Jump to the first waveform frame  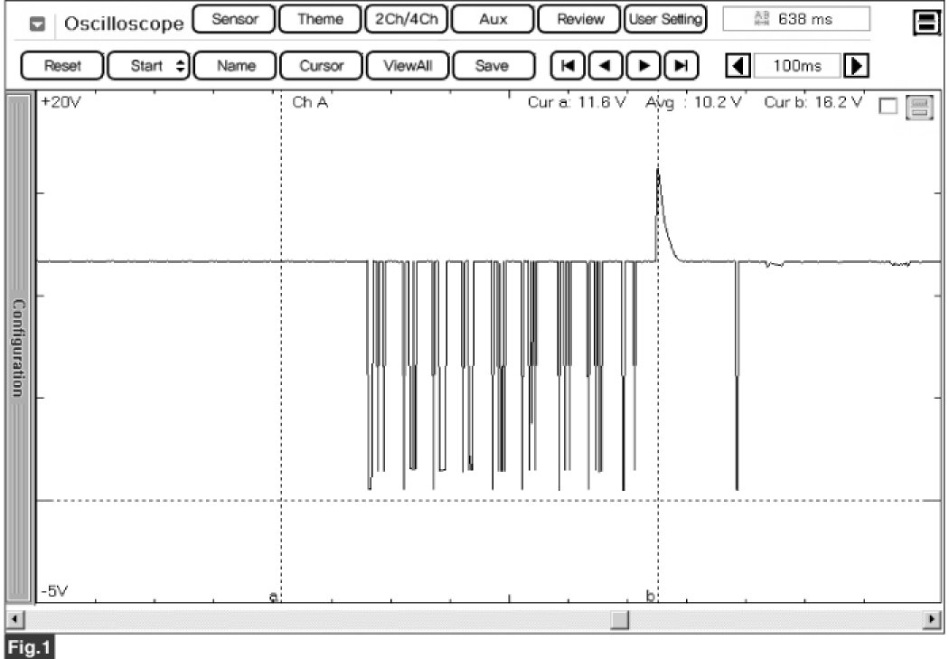pyautogui.click(x=567, y=65)
